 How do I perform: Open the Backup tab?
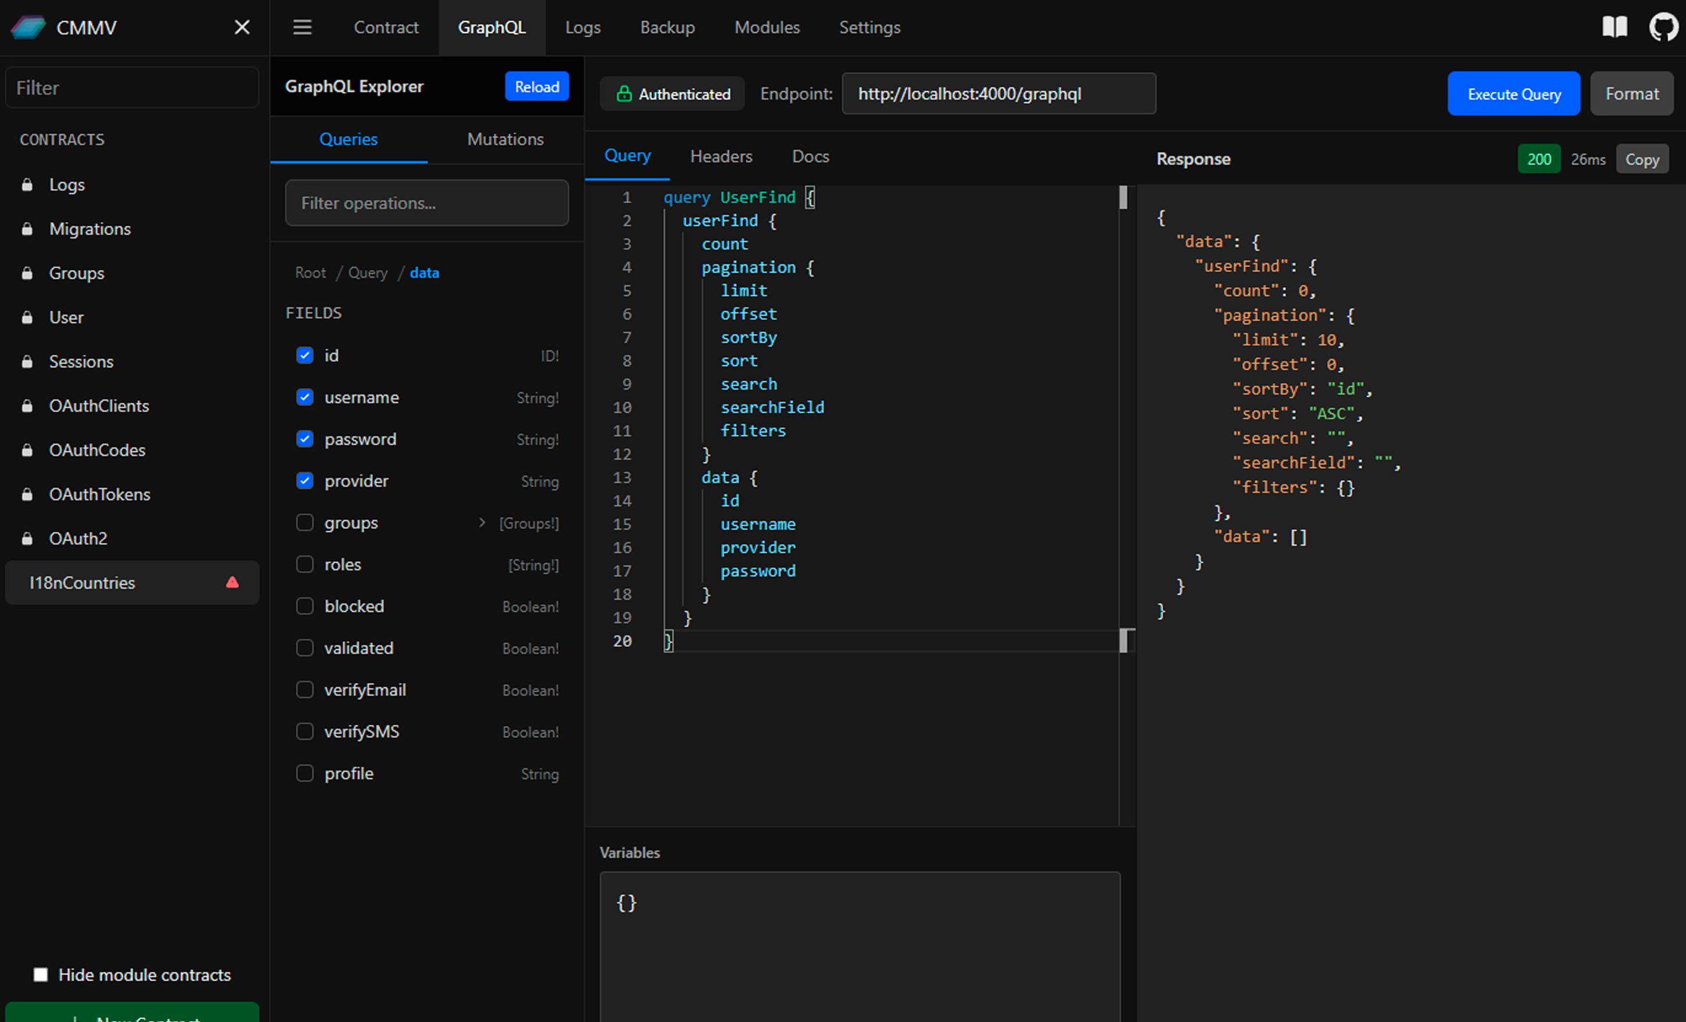coord(667,27)
